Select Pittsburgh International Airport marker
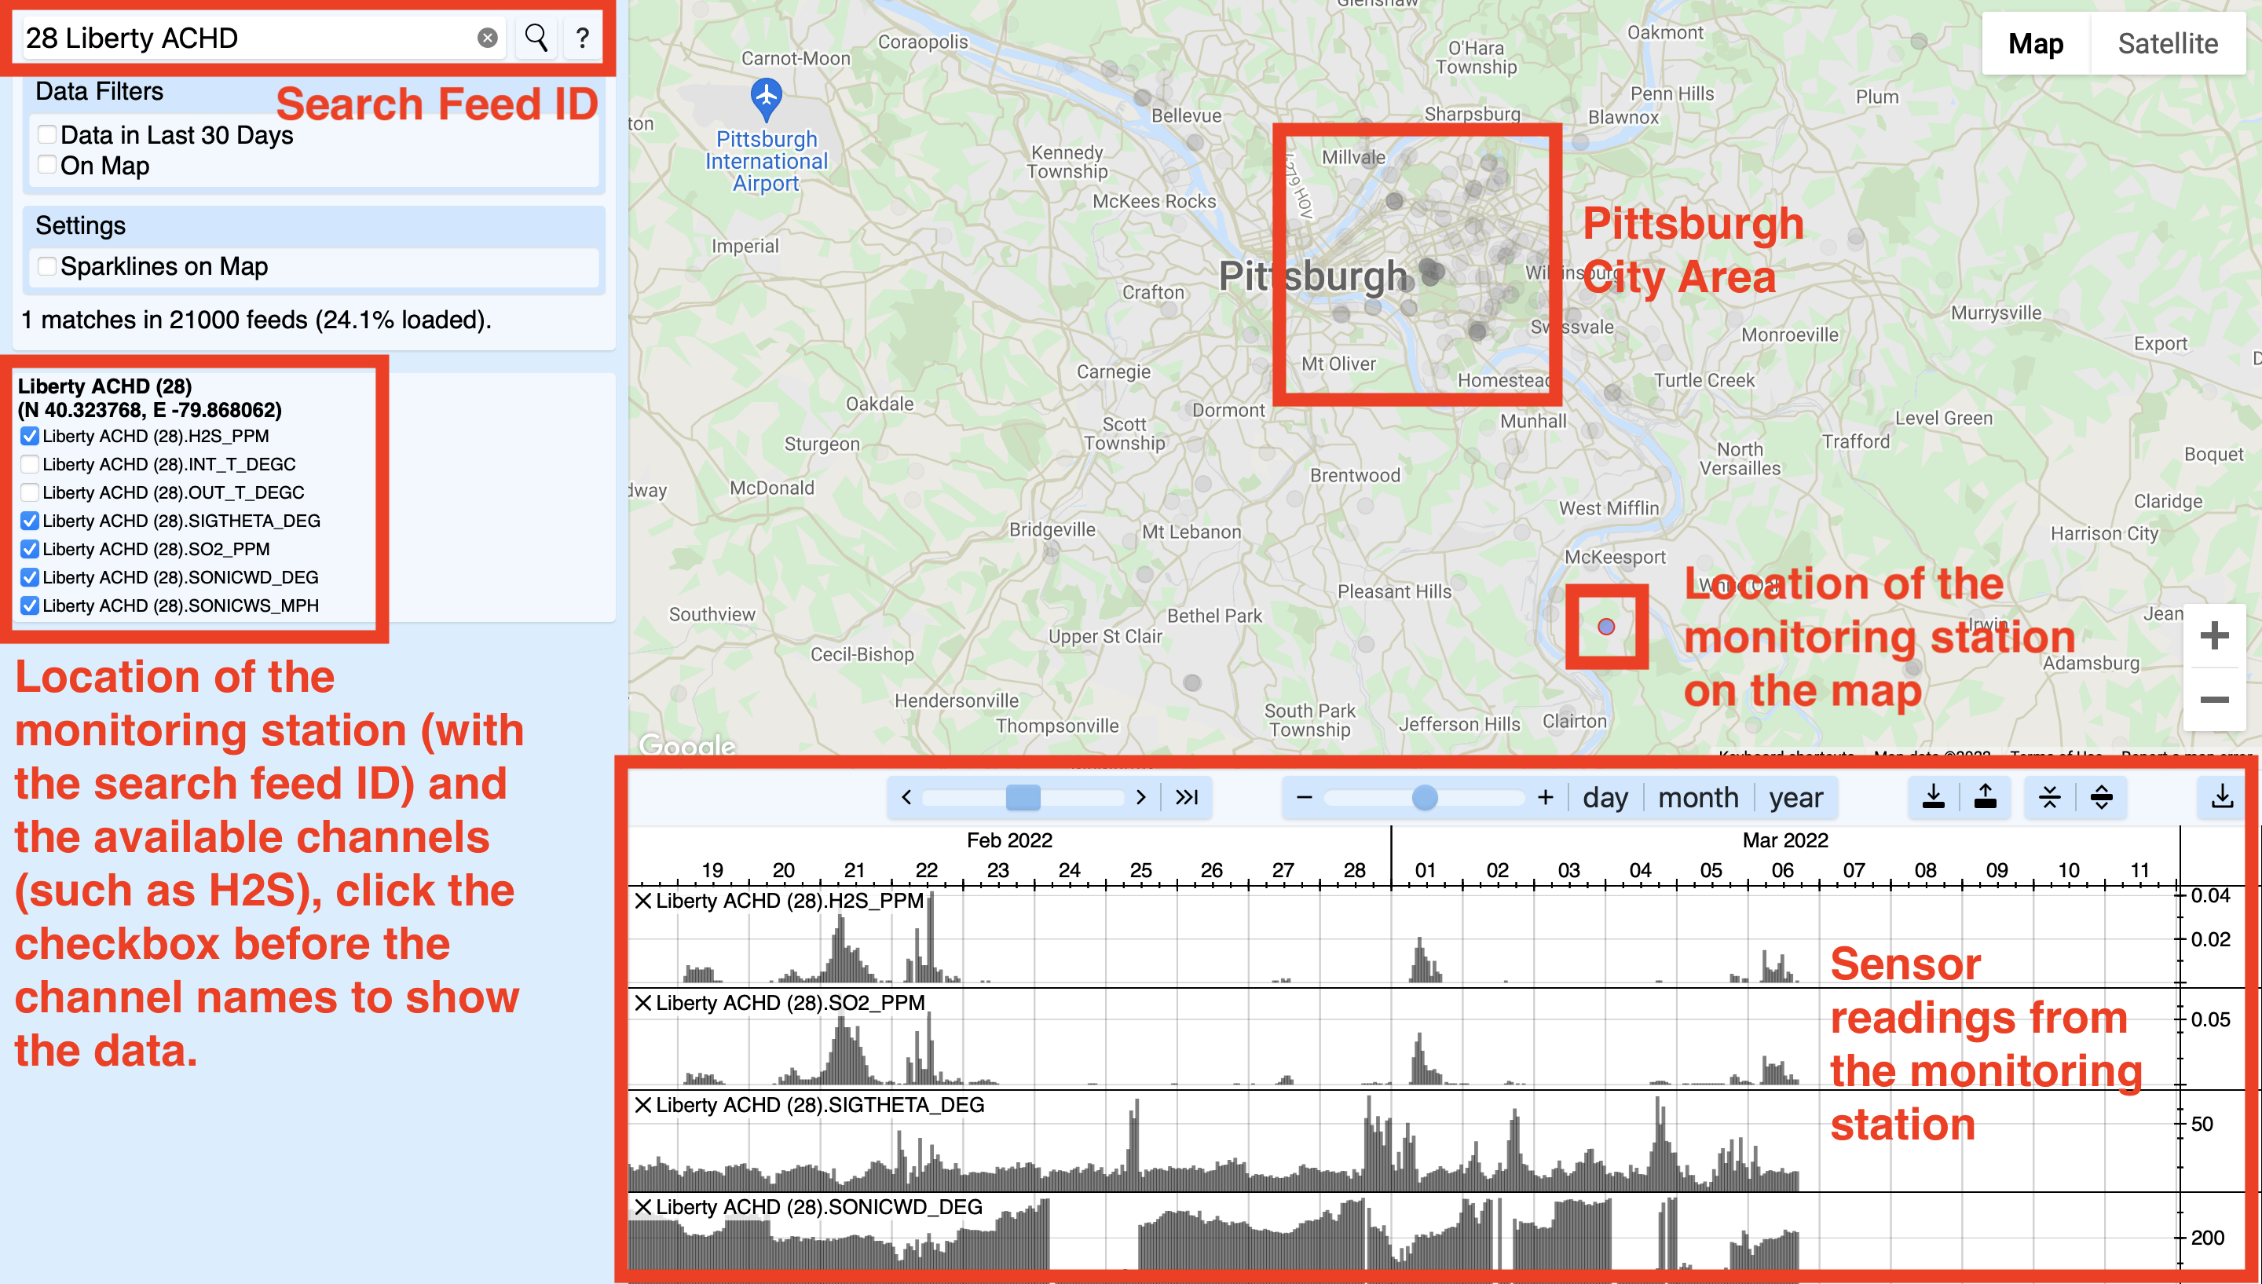Screen dimensions: 2262x1284 coord(766,100)
